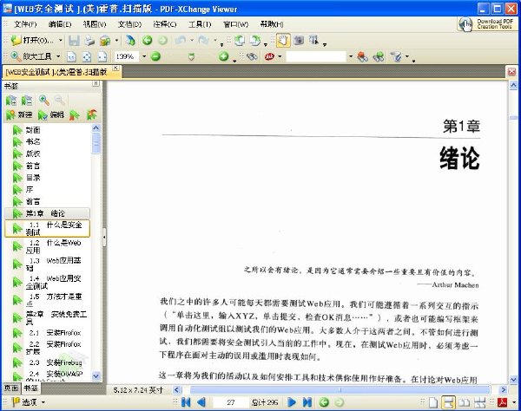This screenshot has height=411, width=521.
Task: Select the text Select tool
Action: tap(313, 41)
